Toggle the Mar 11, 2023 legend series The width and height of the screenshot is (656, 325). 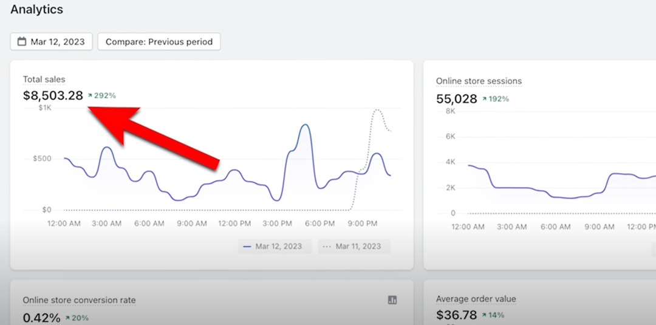click(x=354, y=246)
